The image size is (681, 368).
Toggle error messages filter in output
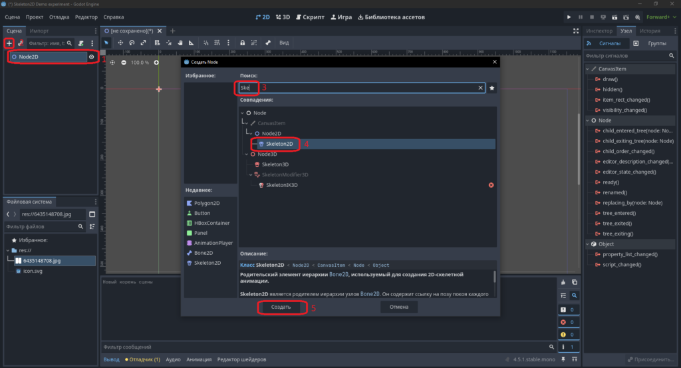click(568, 322)
